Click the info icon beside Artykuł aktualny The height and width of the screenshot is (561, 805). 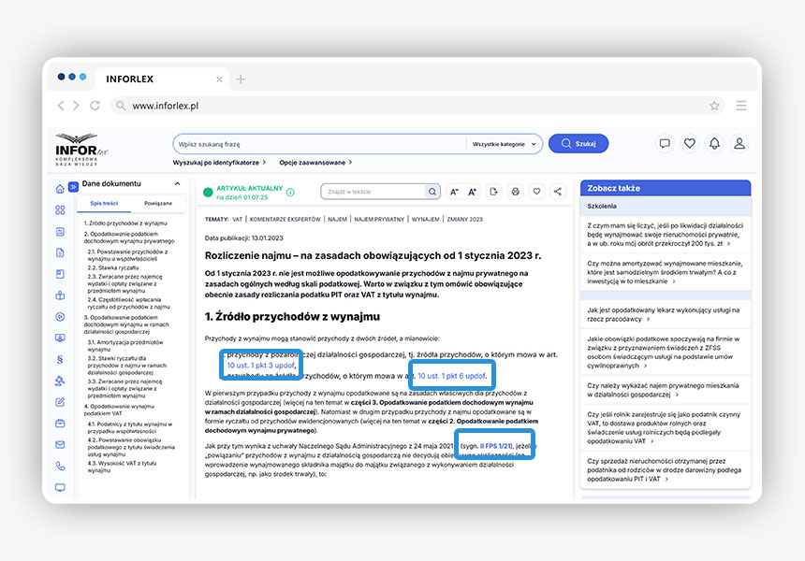(290, 193)
